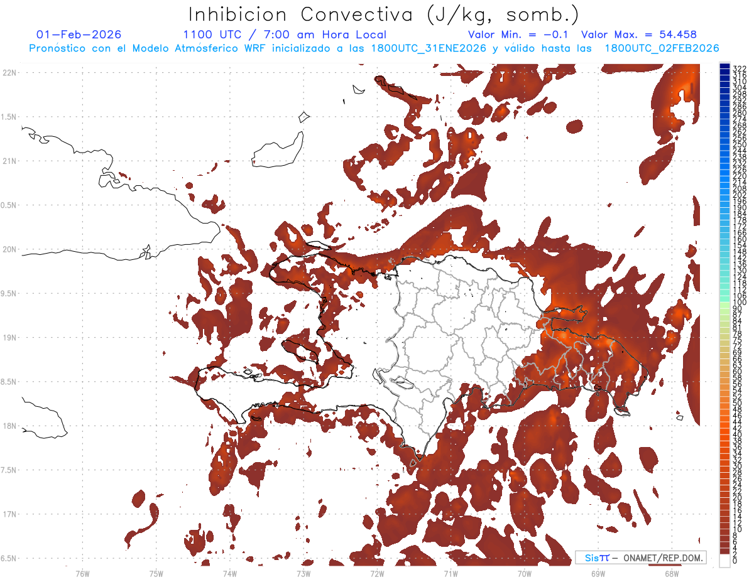
Task: Click the '0' value at the color scale bottom
Action: tap(735, 561)
